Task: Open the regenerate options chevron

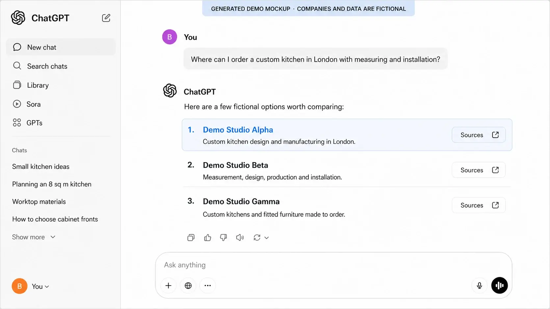Action: (267, 238)
